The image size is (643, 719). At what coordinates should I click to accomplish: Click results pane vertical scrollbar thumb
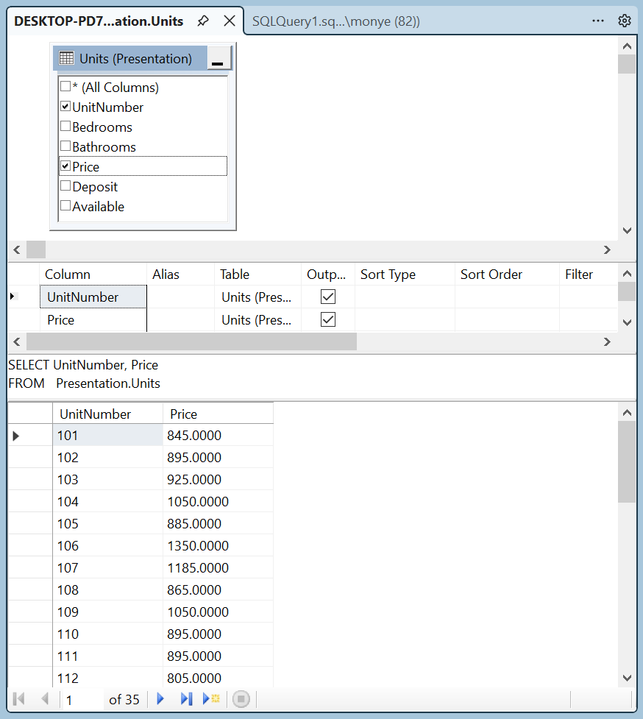627,461
